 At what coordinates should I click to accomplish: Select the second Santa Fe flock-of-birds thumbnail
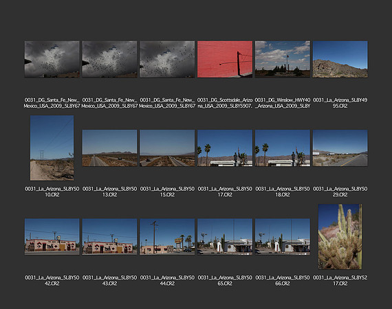pos(109,59)
